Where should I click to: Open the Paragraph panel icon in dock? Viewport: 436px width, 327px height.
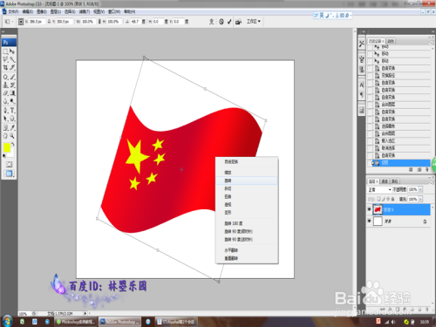[362, 95]
